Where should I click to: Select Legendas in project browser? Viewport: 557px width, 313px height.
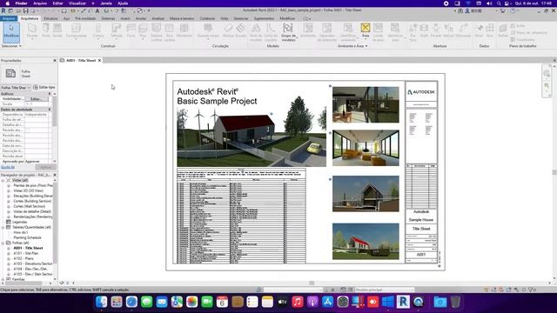pos(19,223)
